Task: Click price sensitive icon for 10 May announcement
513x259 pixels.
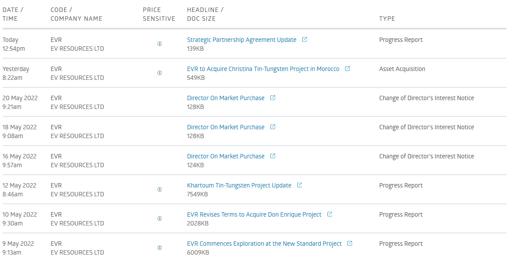Action: 160,218
